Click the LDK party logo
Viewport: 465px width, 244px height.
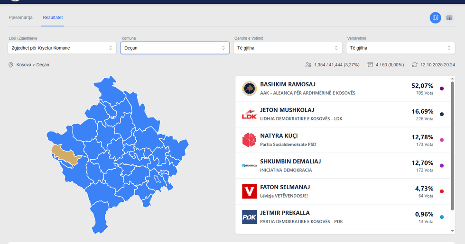[249, 114]
